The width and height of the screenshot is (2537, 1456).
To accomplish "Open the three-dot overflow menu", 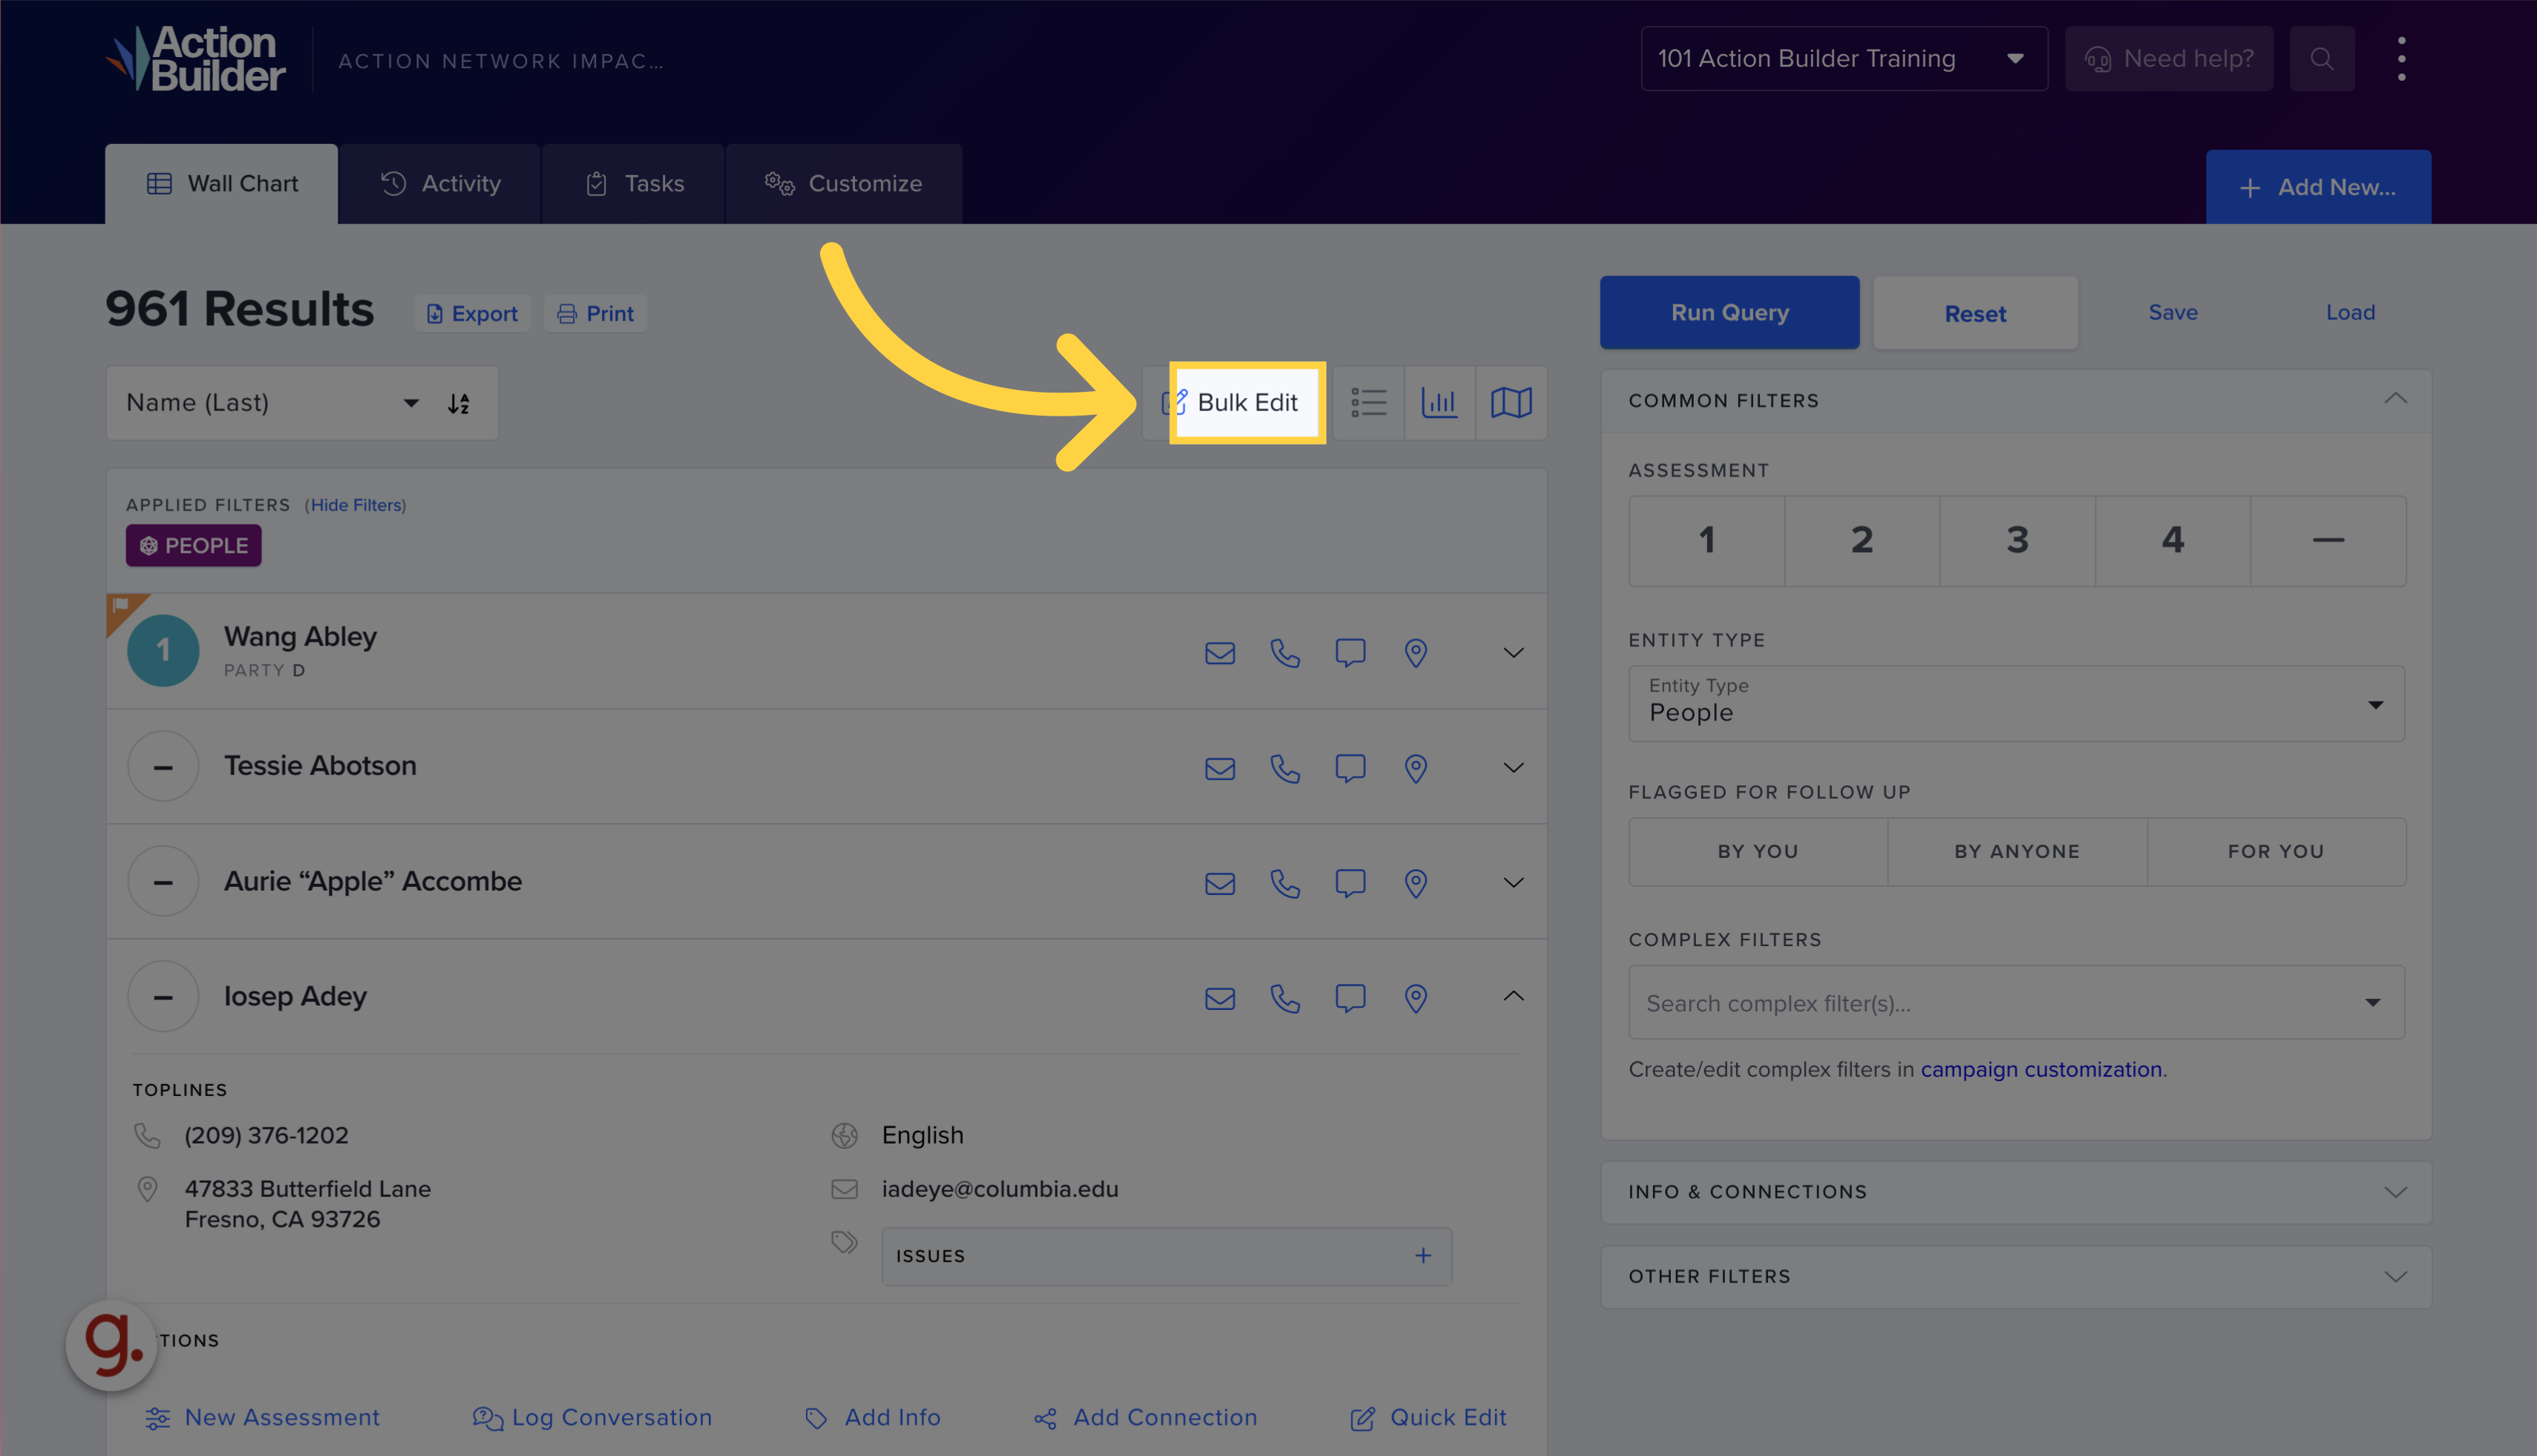I will tap(2401, 58).
